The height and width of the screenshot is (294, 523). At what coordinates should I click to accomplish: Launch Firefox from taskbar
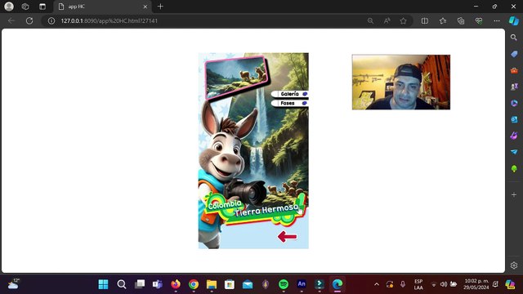pos(176,284)
